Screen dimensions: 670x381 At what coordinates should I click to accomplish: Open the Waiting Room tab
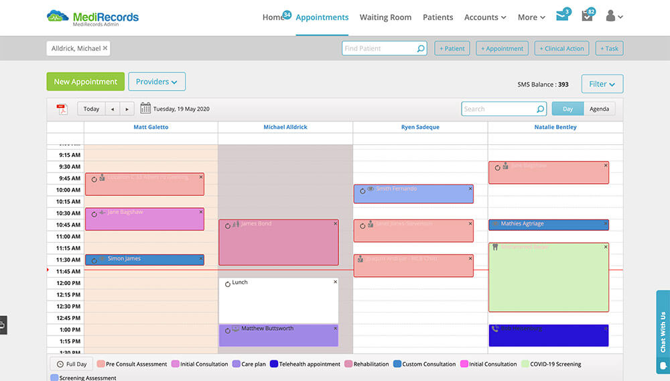[385, 17]
